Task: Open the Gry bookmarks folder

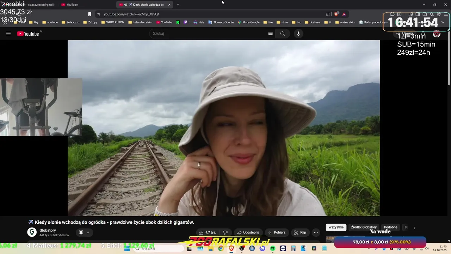Action: (x=34, y=22)
